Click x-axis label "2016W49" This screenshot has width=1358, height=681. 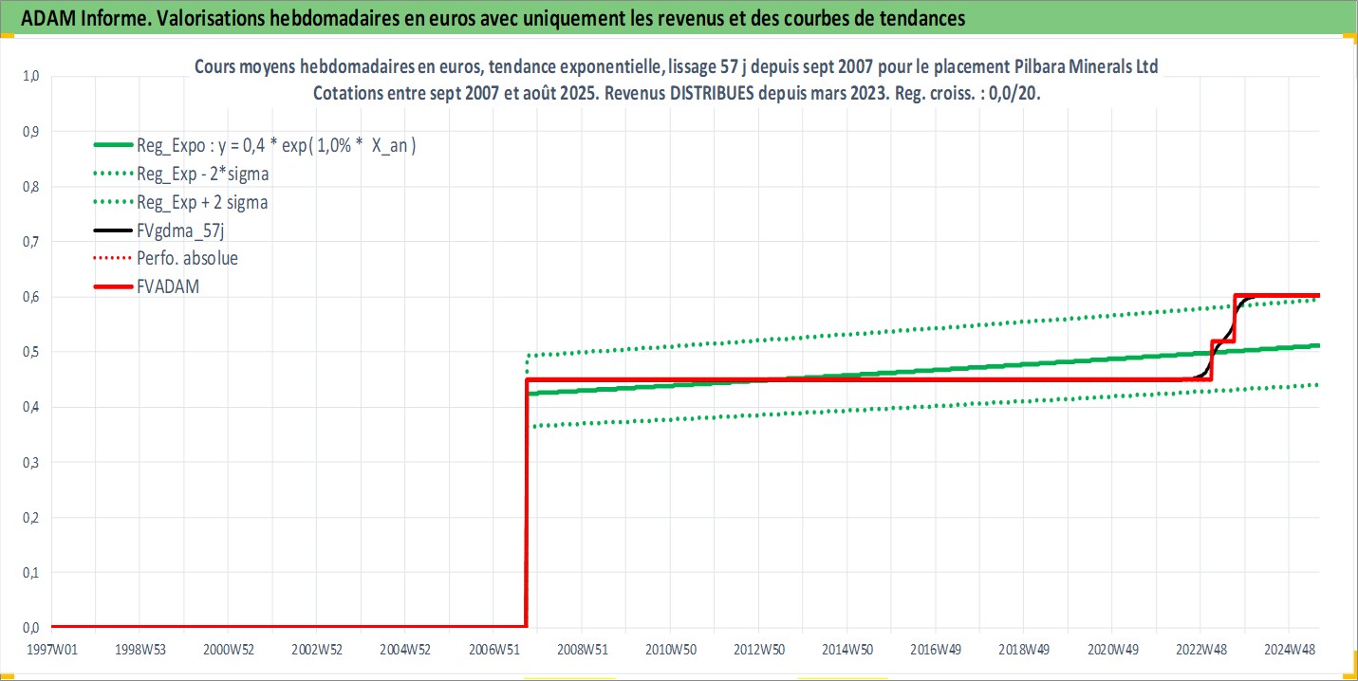tap(935, 650)
